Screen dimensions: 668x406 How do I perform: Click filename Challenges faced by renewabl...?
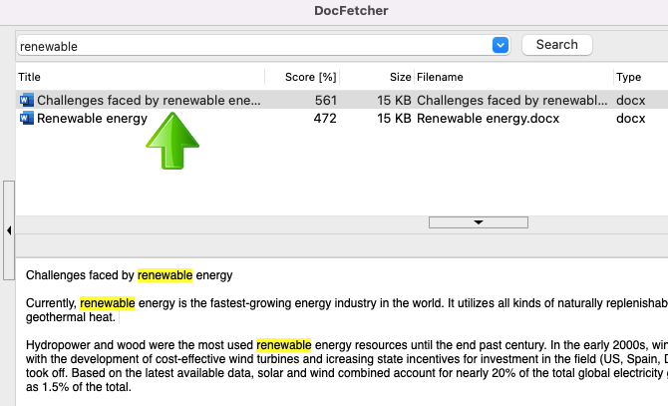512,100
